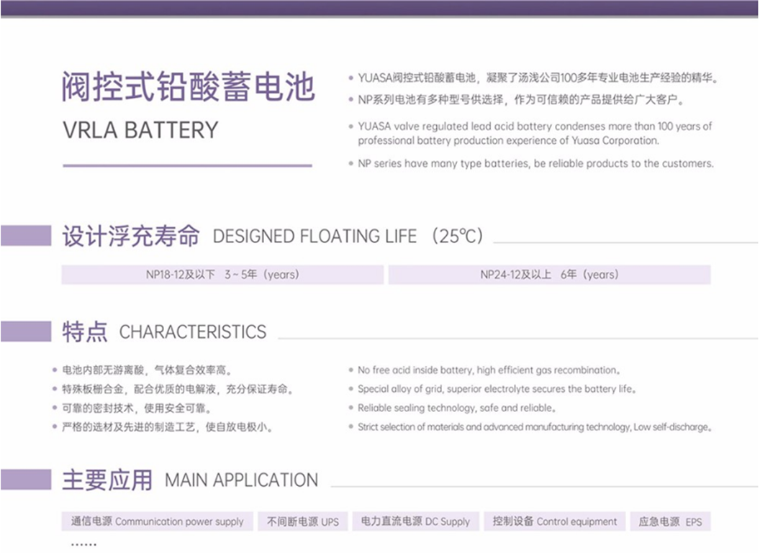Viewport: 760px width, 553px height.
Task: Click the line starting 'YUASA阀控式铅酸蓄电池，凝聚了'
Action: (538, 78)
